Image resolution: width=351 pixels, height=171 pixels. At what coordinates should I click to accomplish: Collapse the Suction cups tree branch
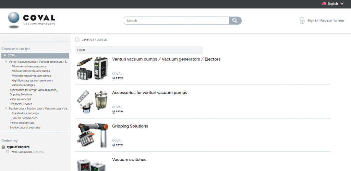pyautogui.click(x=6, y=108)
